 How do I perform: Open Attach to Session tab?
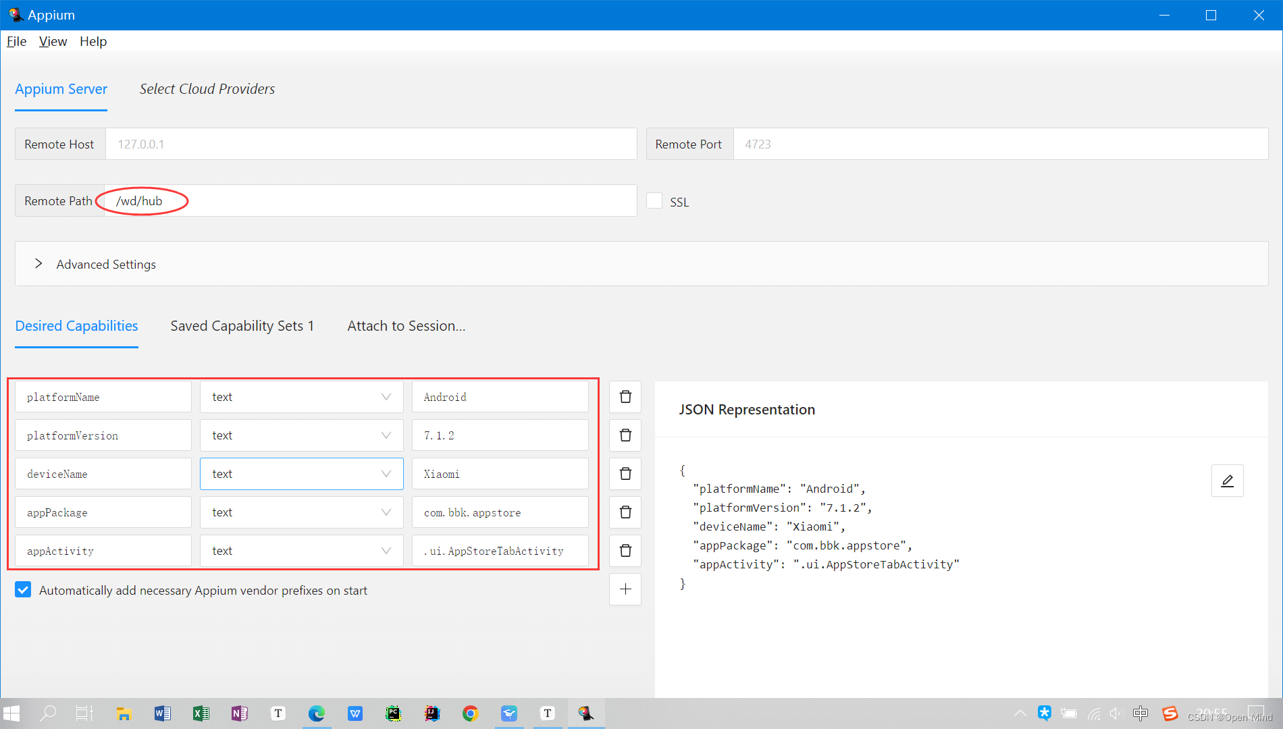pyautogui.click(x=407, y=326)
